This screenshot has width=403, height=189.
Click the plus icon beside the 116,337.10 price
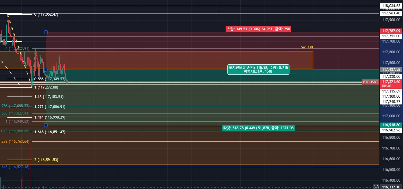click(376, 187)
